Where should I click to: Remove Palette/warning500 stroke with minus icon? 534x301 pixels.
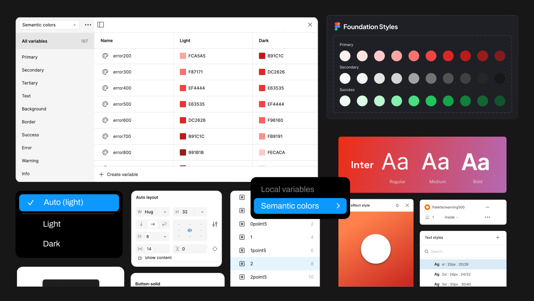point(487,207)
